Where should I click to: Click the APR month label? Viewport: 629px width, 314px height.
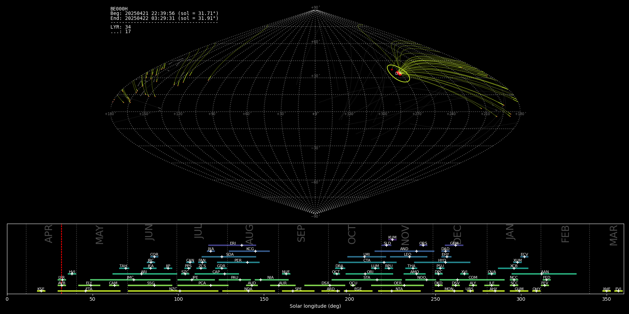point(49,234)
